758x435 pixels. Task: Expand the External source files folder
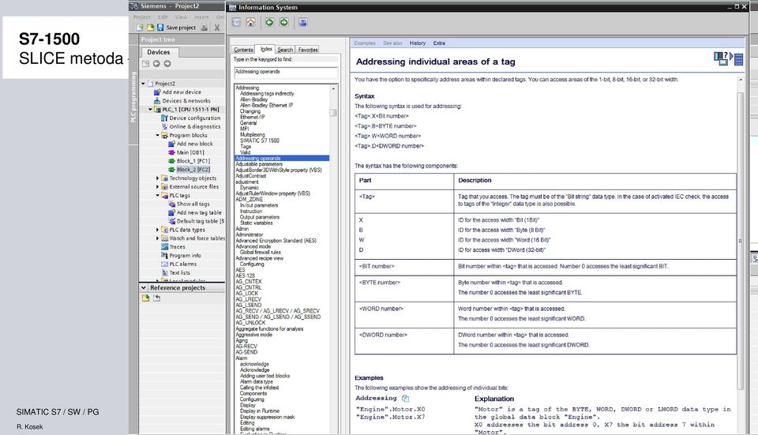pyautogui.click(x=158, y=186)
